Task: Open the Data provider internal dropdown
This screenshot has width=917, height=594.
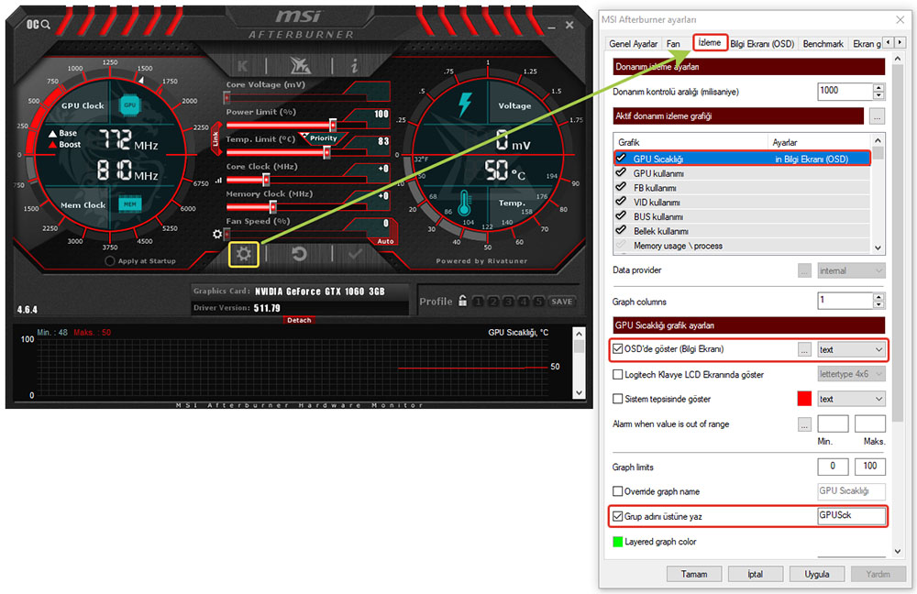Action: [x=851, y=270]
